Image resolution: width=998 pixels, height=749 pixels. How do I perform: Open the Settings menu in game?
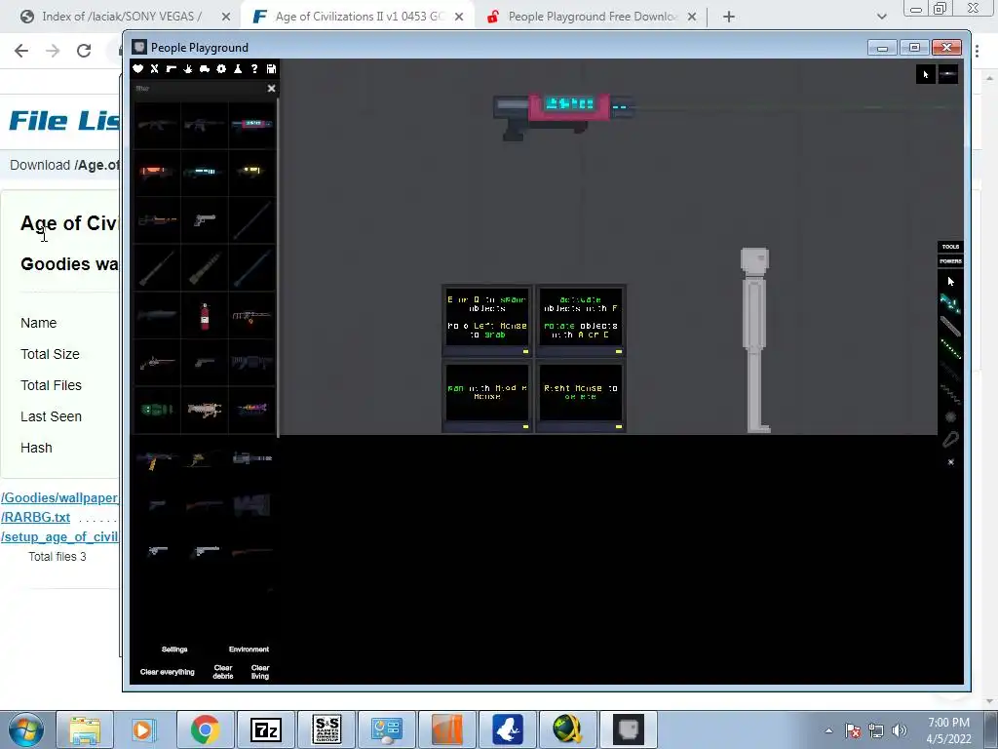point(174,649)
